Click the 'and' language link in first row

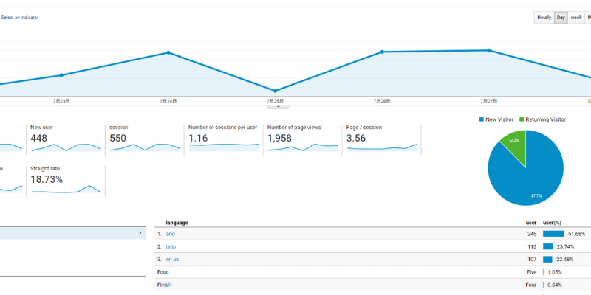(170, 234)
